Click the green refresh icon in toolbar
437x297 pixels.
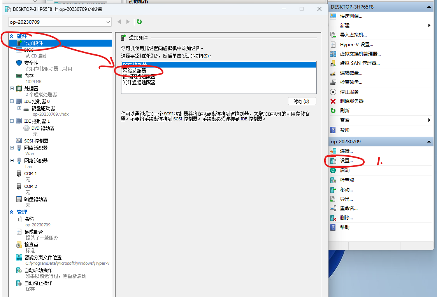pyautogui.click(x=139, y=22)
